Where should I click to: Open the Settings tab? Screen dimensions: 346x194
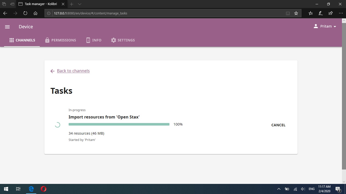coord(123,40)
